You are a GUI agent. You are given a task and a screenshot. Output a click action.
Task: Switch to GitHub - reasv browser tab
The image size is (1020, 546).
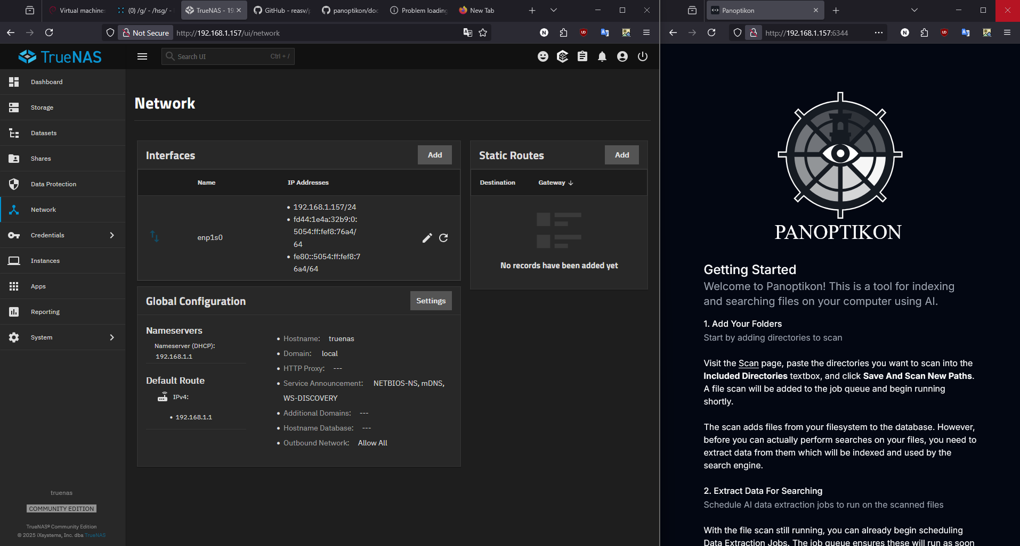pos(281,10)
